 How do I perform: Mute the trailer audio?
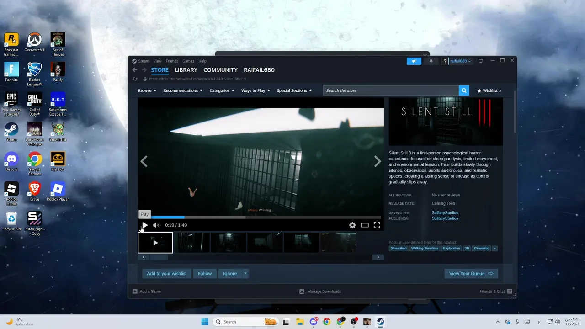click(x=156, y=225)
